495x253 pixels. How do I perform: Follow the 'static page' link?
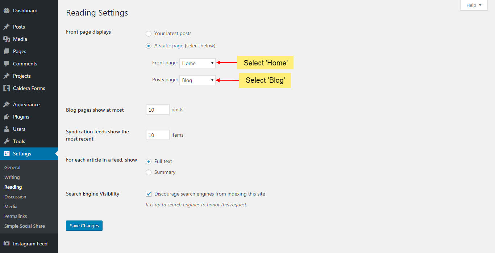point(171,46)
